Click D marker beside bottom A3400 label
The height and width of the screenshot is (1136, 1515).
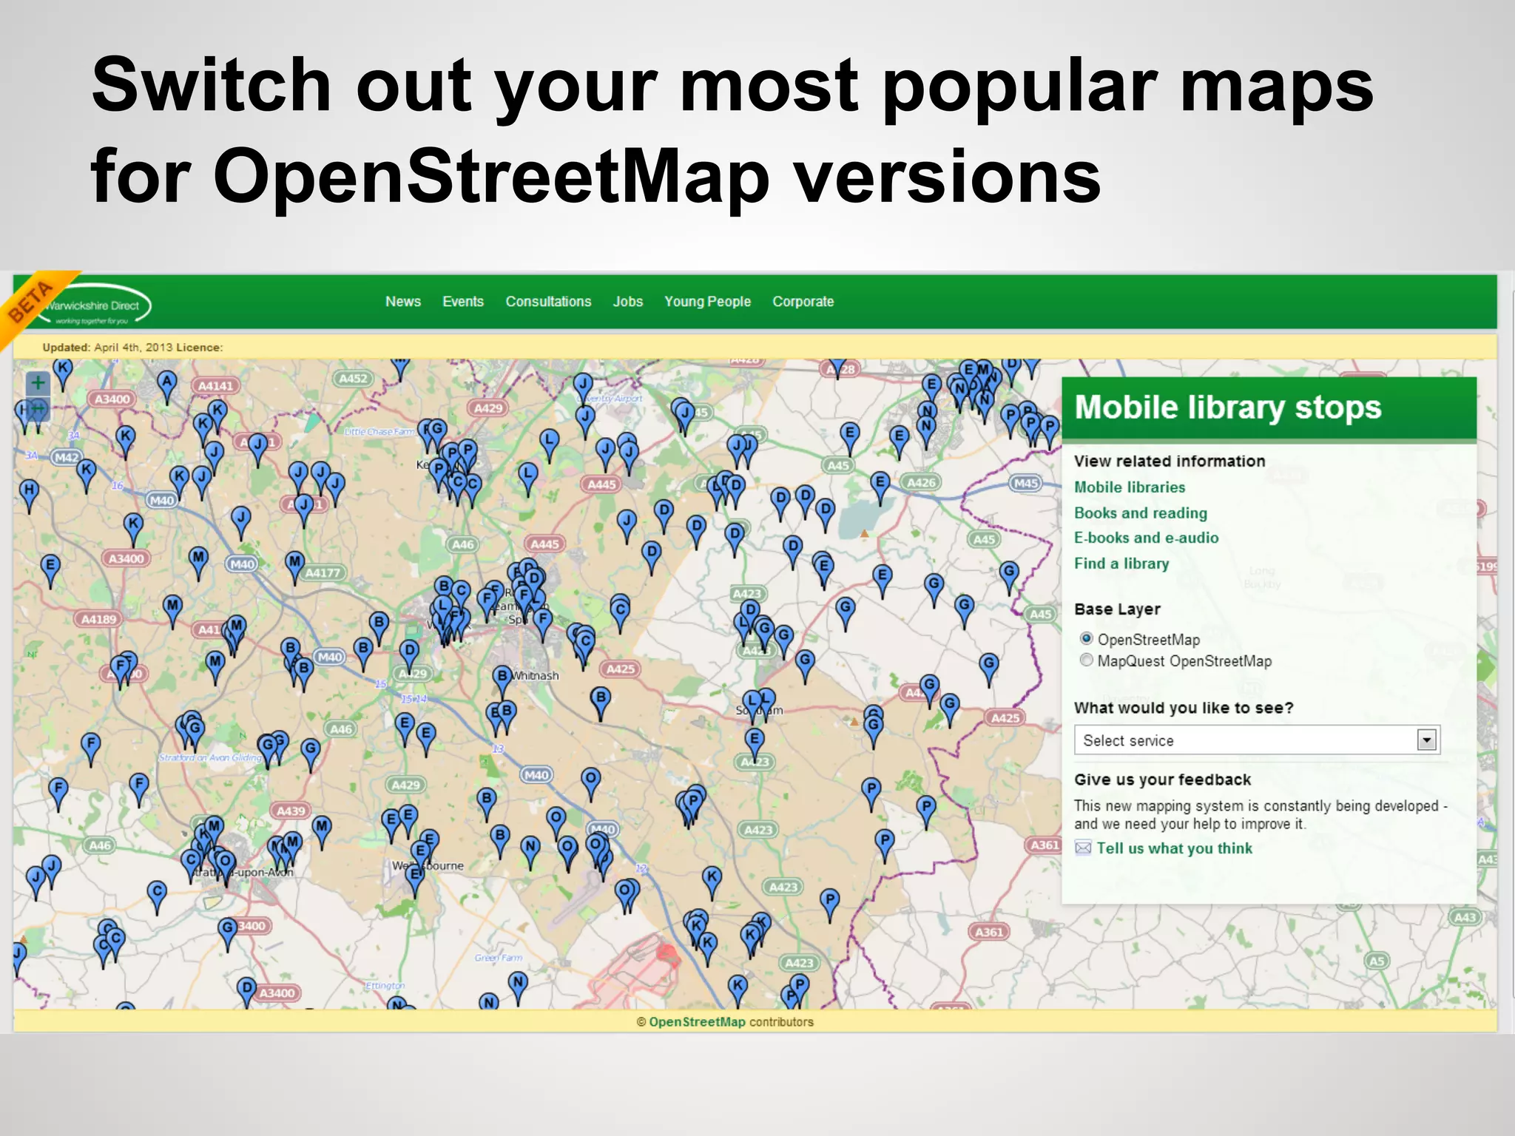[247, 993]
